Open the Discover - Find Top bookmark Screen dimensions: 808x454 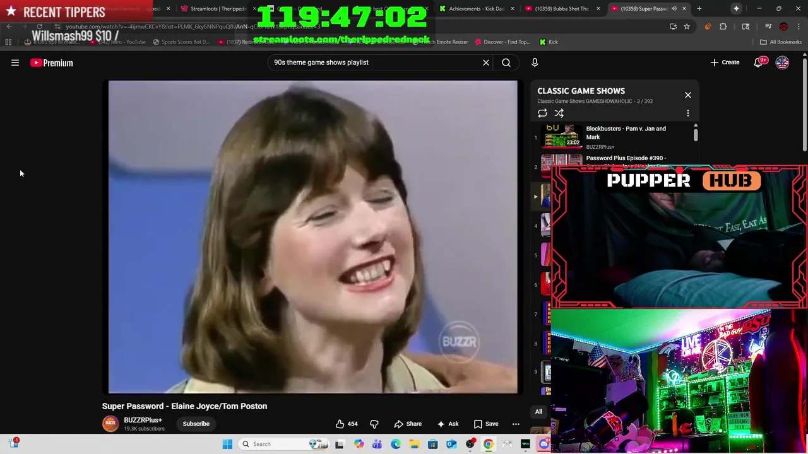[x=502, y=42]
